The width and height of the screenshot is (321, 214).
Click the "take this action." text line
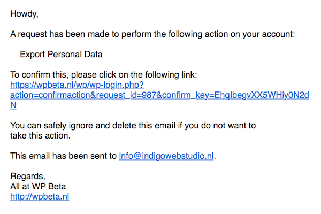[40, 136]
